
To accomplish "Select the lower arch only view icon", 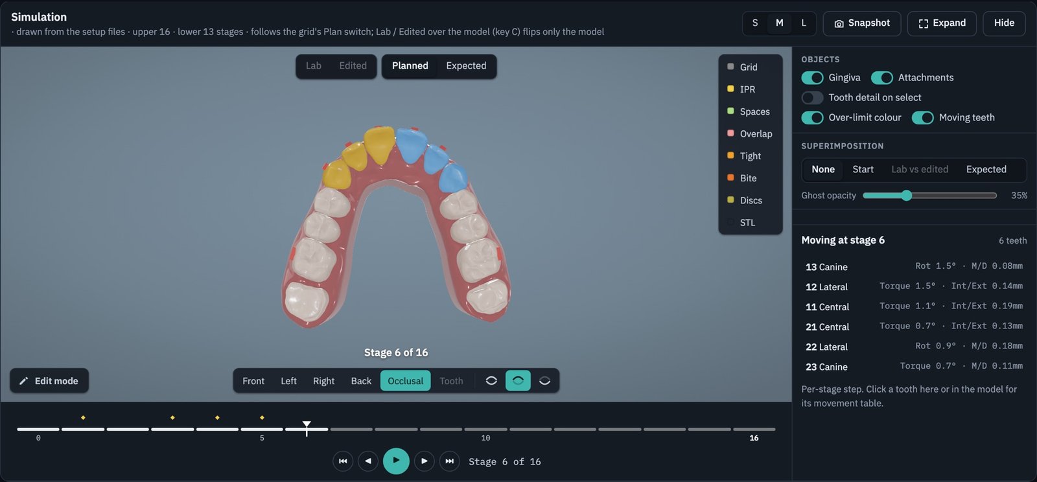I will pyautogui.click(x=544, y=381).
